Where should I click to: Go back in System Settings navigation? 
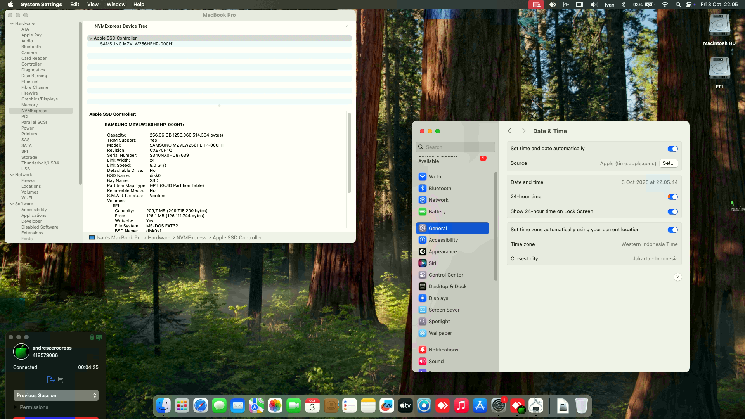(x=510, y=131)
